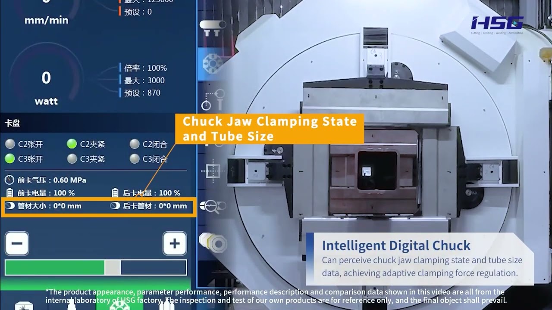The image size is (552, 310).
Task: Click the 预设：0 speed value
Action: pos(138,12)
